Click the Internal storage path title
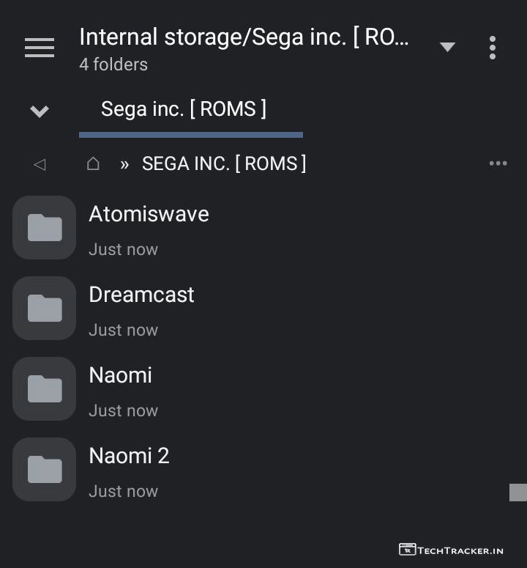The image size is (527, 568). tap(244, 37)
